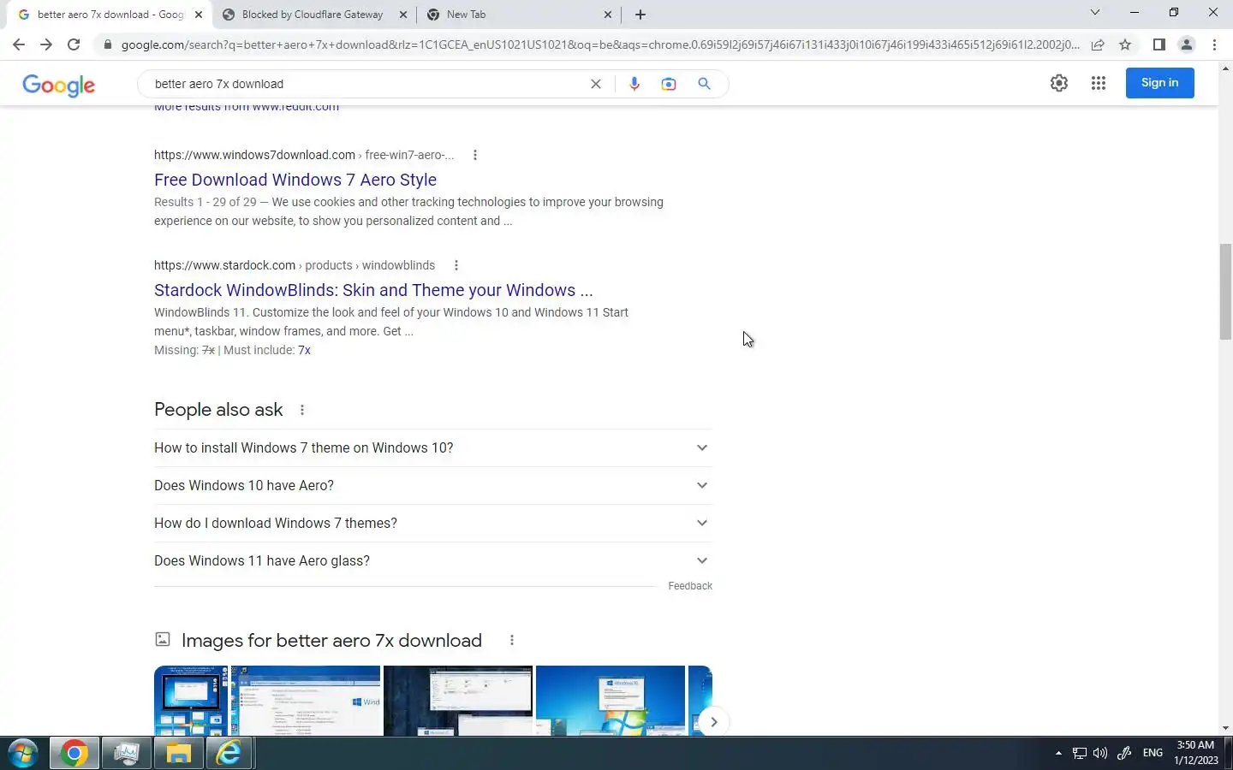Click 'More results from www.reddit.com'

click(x=247, y=108)
